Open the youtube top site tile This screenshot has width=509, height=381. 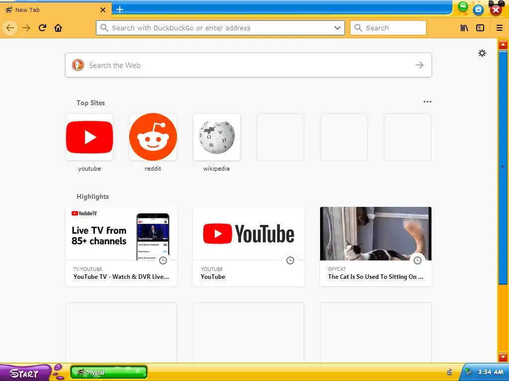point(89,137)
